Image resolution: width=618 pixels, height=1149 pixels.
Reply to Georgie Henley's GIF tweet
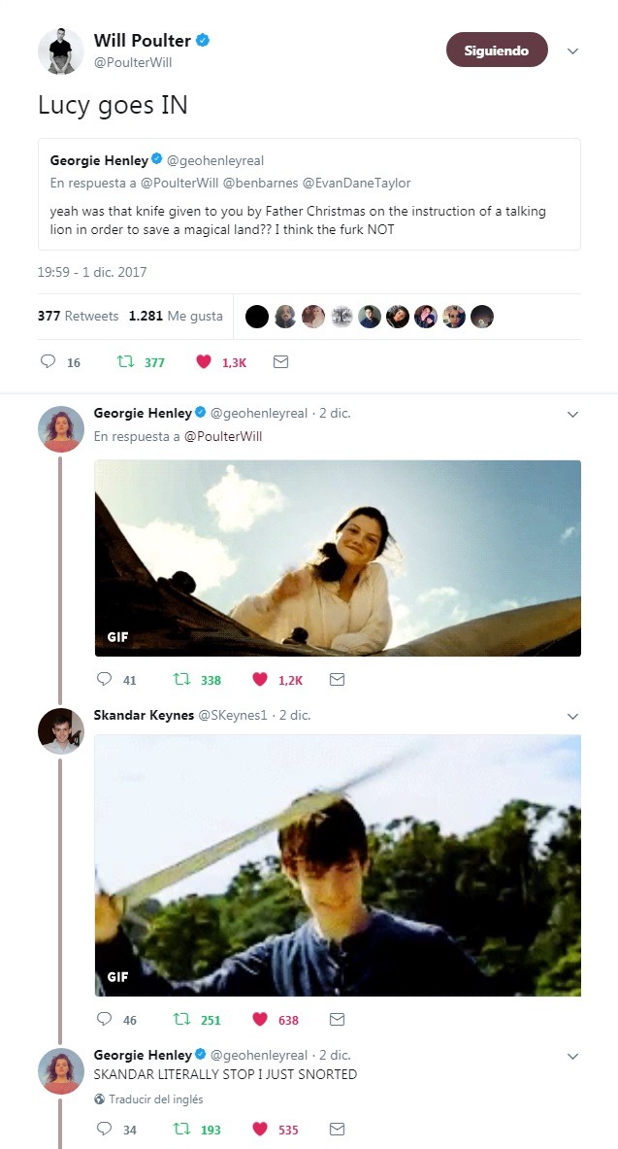coord(105,680)
